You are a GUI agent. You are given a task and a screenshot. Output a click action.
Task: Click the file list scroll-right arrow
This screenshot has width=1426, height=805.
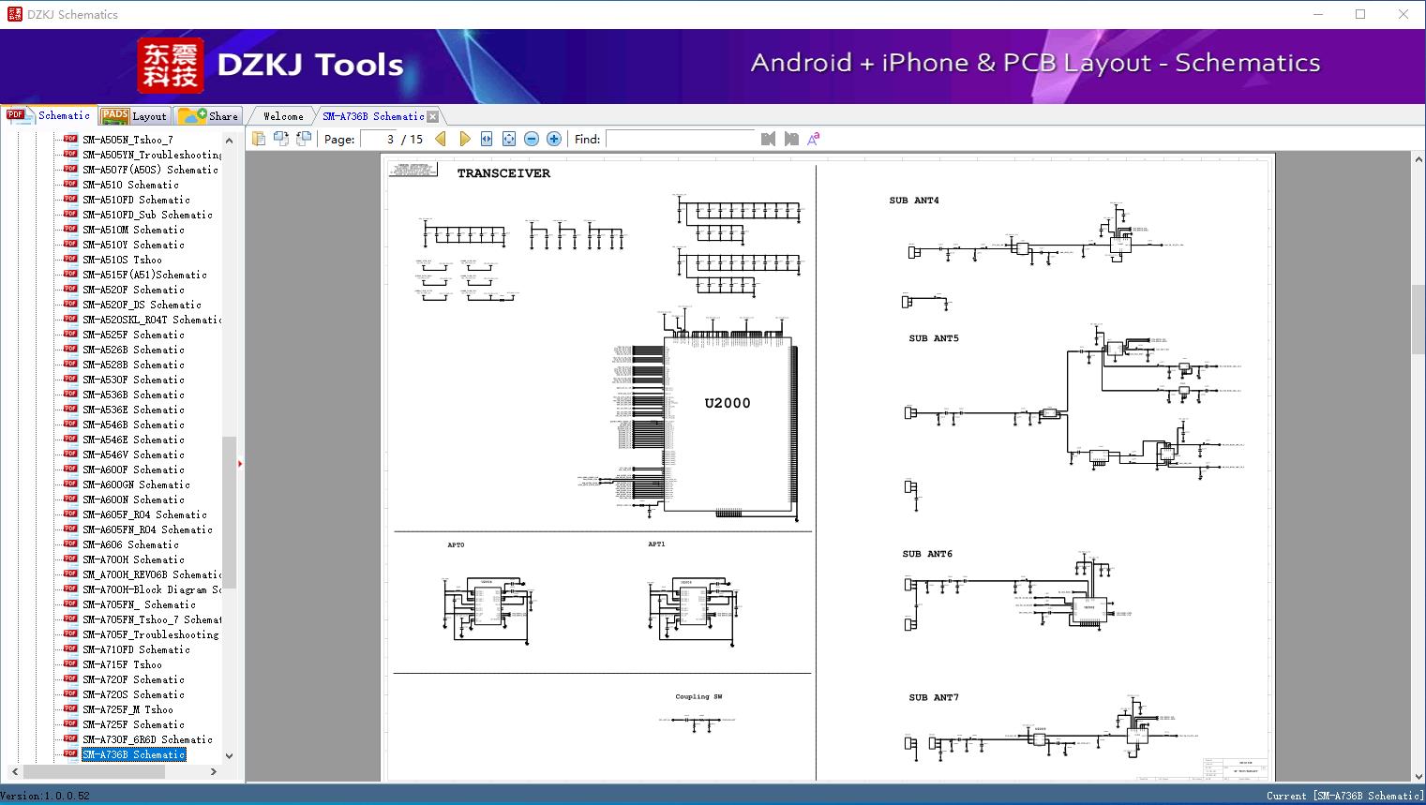coord(214,771)
